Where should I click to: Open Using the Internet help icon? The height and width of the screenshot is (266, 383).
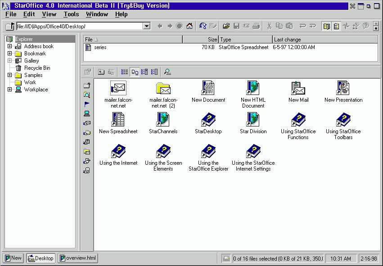point(118,155)
